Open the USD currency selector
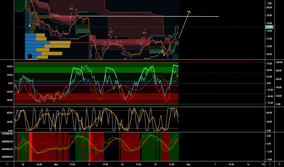284x167 pixels. 270,3
